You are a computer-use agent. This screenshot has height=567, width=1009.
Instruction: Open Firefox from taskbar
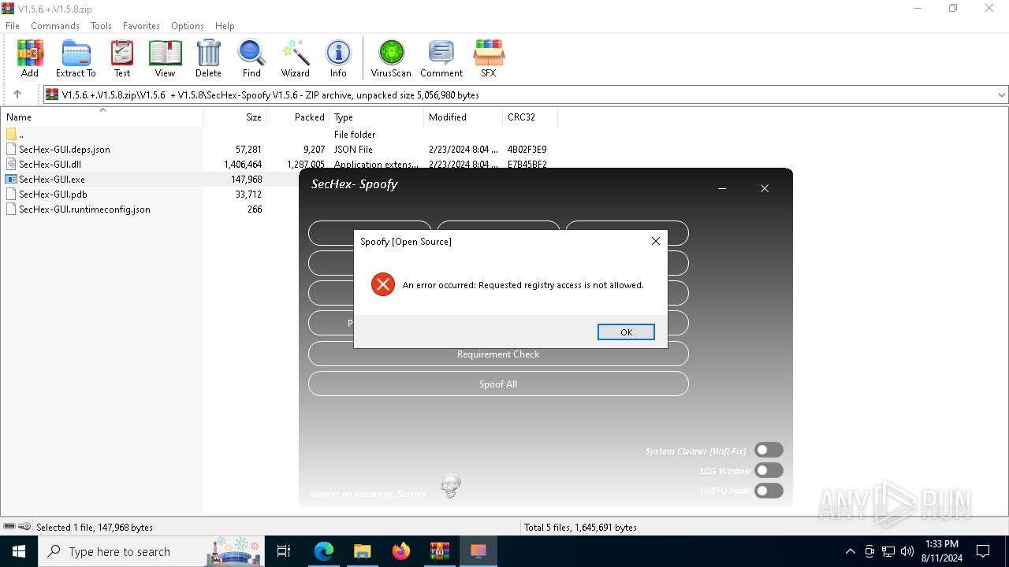[x=401, y=551]
